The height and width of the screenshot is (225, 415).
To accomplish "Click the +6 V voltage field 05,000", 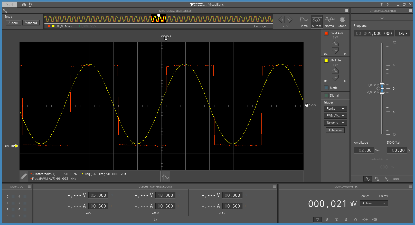I will point(98,195).
